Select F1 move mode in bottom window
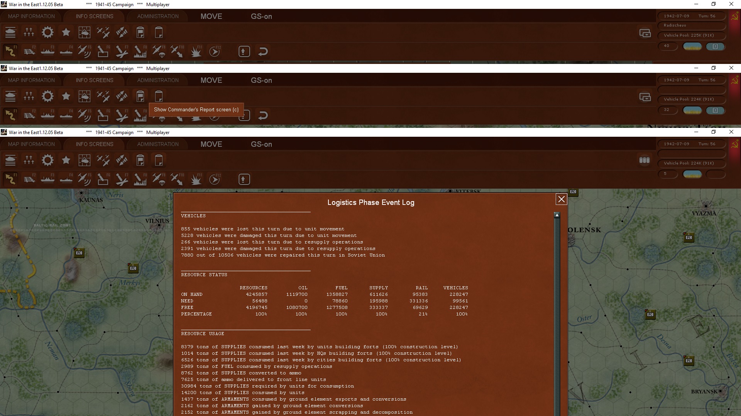 [10, 179]
